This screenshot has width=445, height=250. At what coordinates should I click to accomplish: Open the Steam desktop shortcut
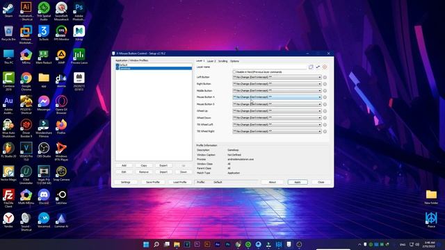pyautogui.click(x=8, y=10)
